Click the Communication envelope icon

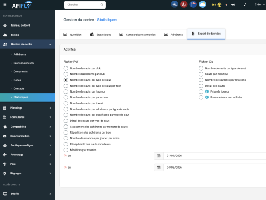pyautogui.click(x=5, y=136)
